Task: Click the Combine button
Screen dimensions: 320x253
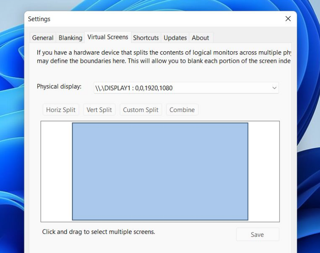Action: tap(182, 110)
